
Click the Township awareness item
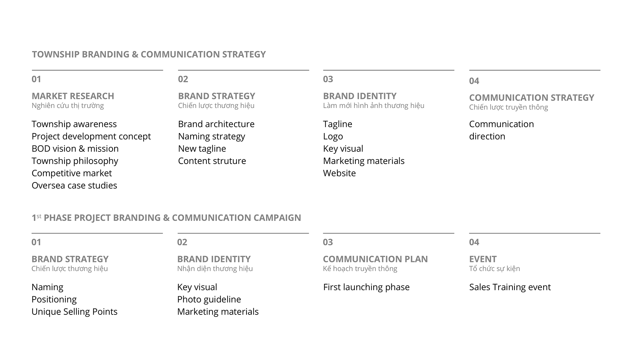click(74, 124)
